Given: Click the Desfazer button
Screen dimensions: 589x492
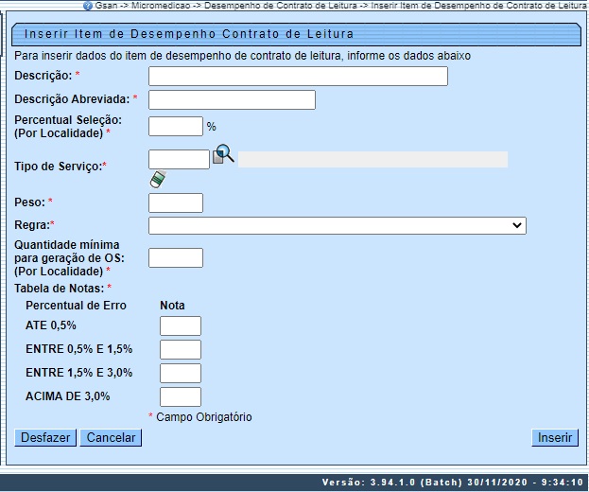Looking at the screenshot, I should pyautogui.click(x=45, y=437).
